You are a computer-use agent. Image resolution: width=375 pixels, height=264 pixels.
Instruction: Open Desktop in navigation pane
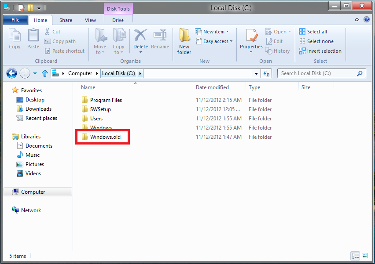[x=30, y=100]
